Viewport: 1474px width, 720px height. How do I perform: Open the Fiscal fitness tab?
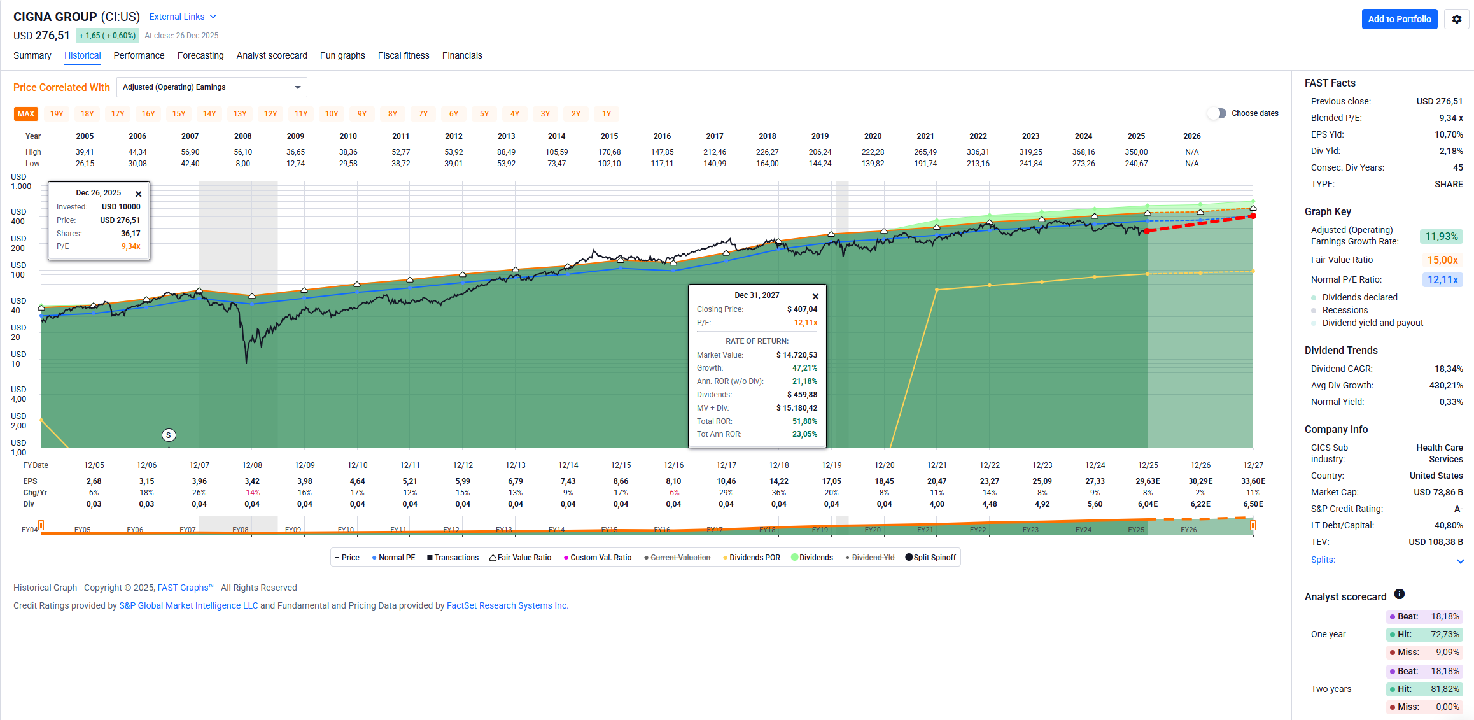pyautogui.click(x=404, y=55)
